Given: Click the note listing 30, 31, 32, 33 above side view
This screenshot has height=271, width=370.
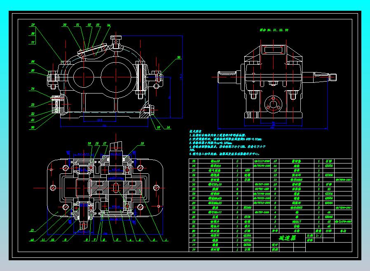Looking at the screenshot, I should pos(274,30).
